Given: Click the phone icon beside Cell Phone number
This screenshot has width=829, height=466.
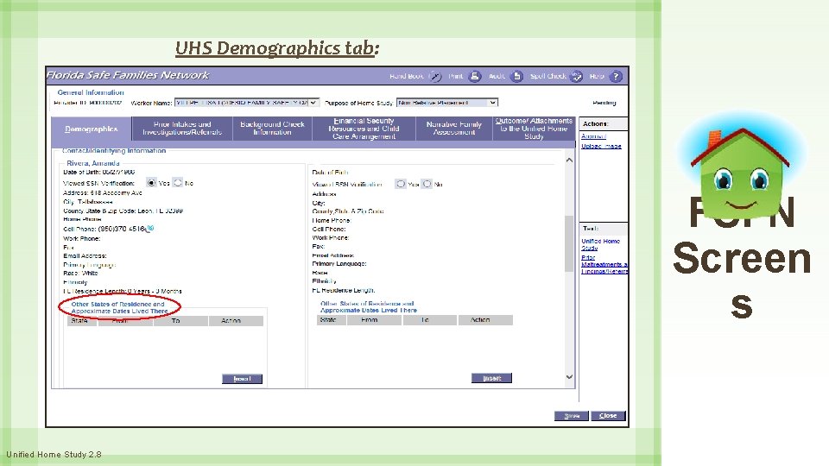Looking at the screenshot, I should pyautogui.click(x=150, y=229).
